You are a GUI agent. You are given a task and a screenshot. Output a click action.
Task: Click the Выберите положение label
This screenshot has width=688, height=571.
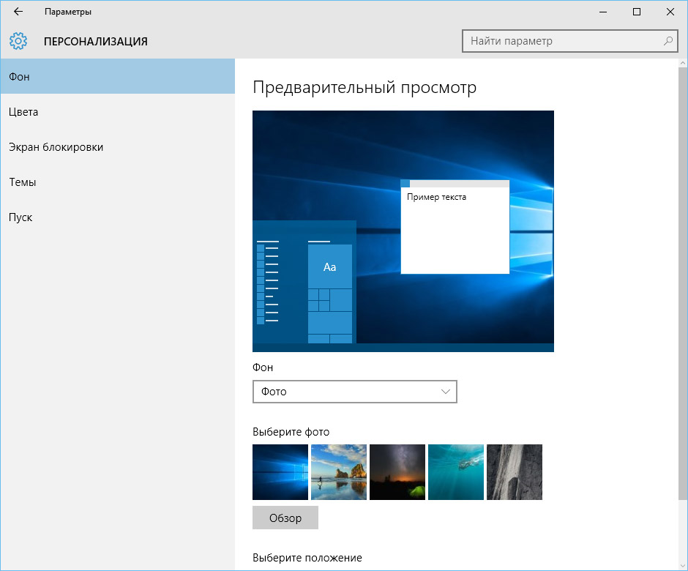pos(307,558)
